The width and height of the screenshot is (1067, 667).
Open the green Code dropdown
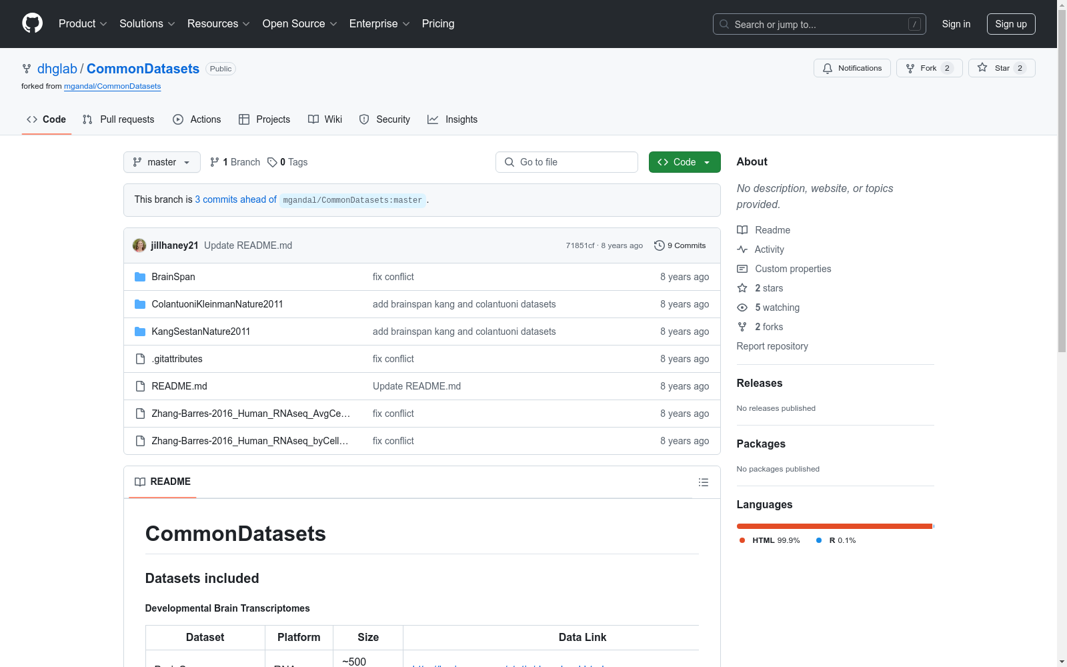pyautogui.click(x=685, y=162)
